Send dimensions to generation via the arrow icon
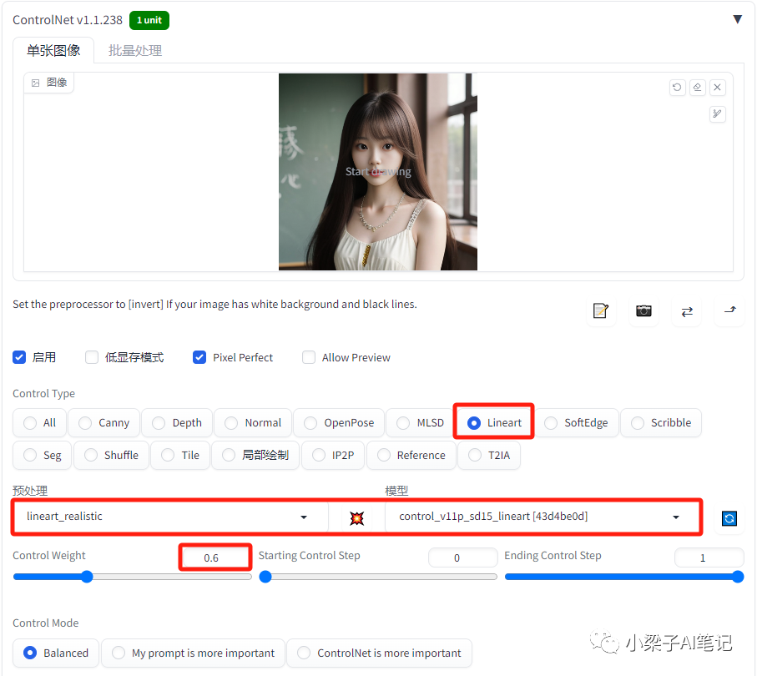The width and height of the screenshot is (757, 676). 729,311
